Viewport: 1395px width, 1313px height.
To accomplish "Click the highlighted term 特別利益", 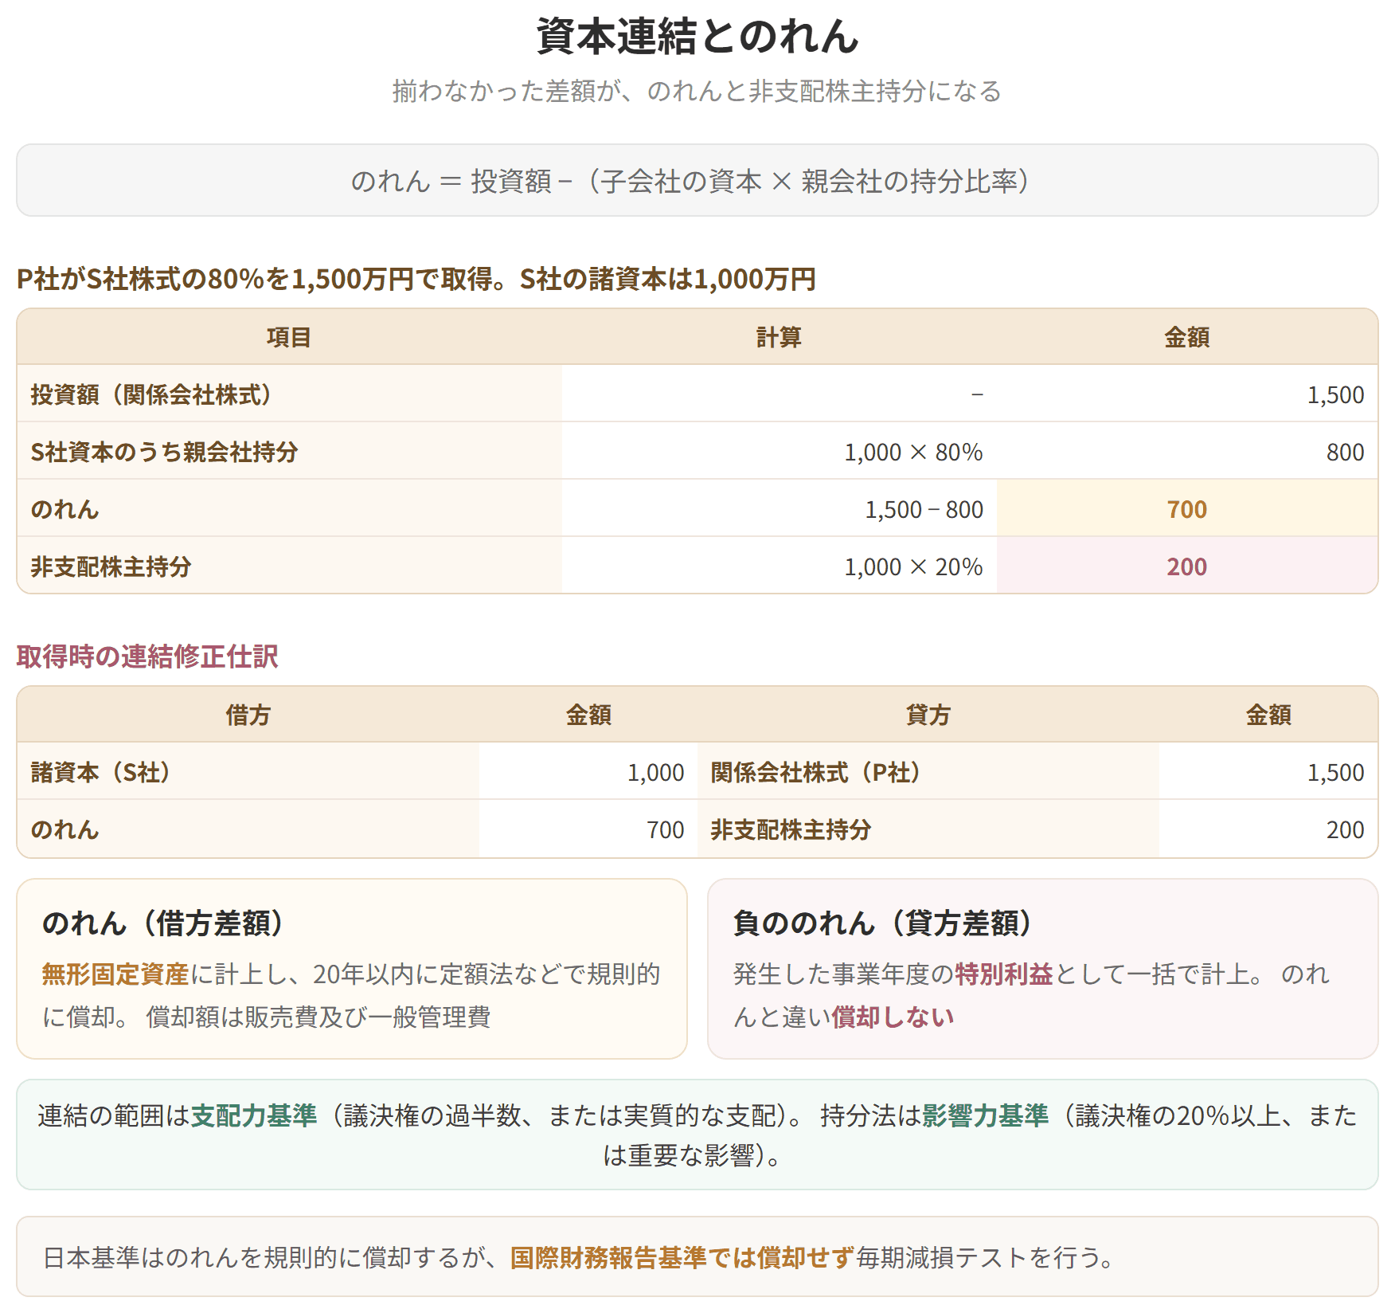I will coord(1003,974).
